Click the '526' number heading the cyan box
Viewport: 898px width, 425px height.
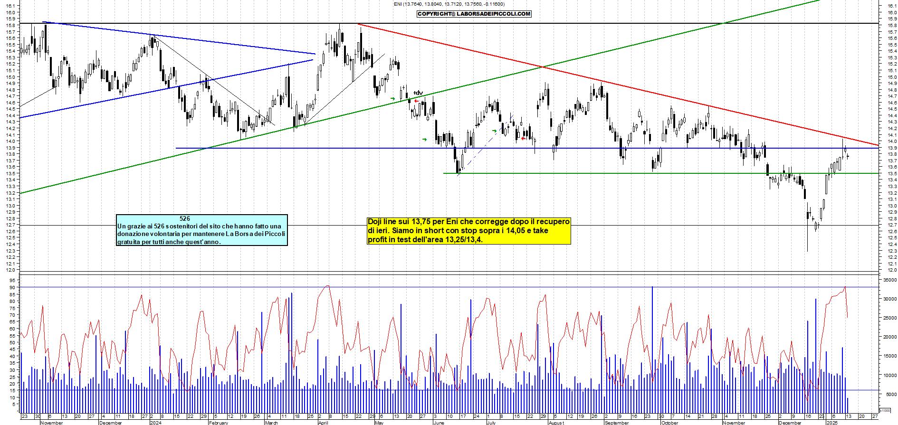185,219
